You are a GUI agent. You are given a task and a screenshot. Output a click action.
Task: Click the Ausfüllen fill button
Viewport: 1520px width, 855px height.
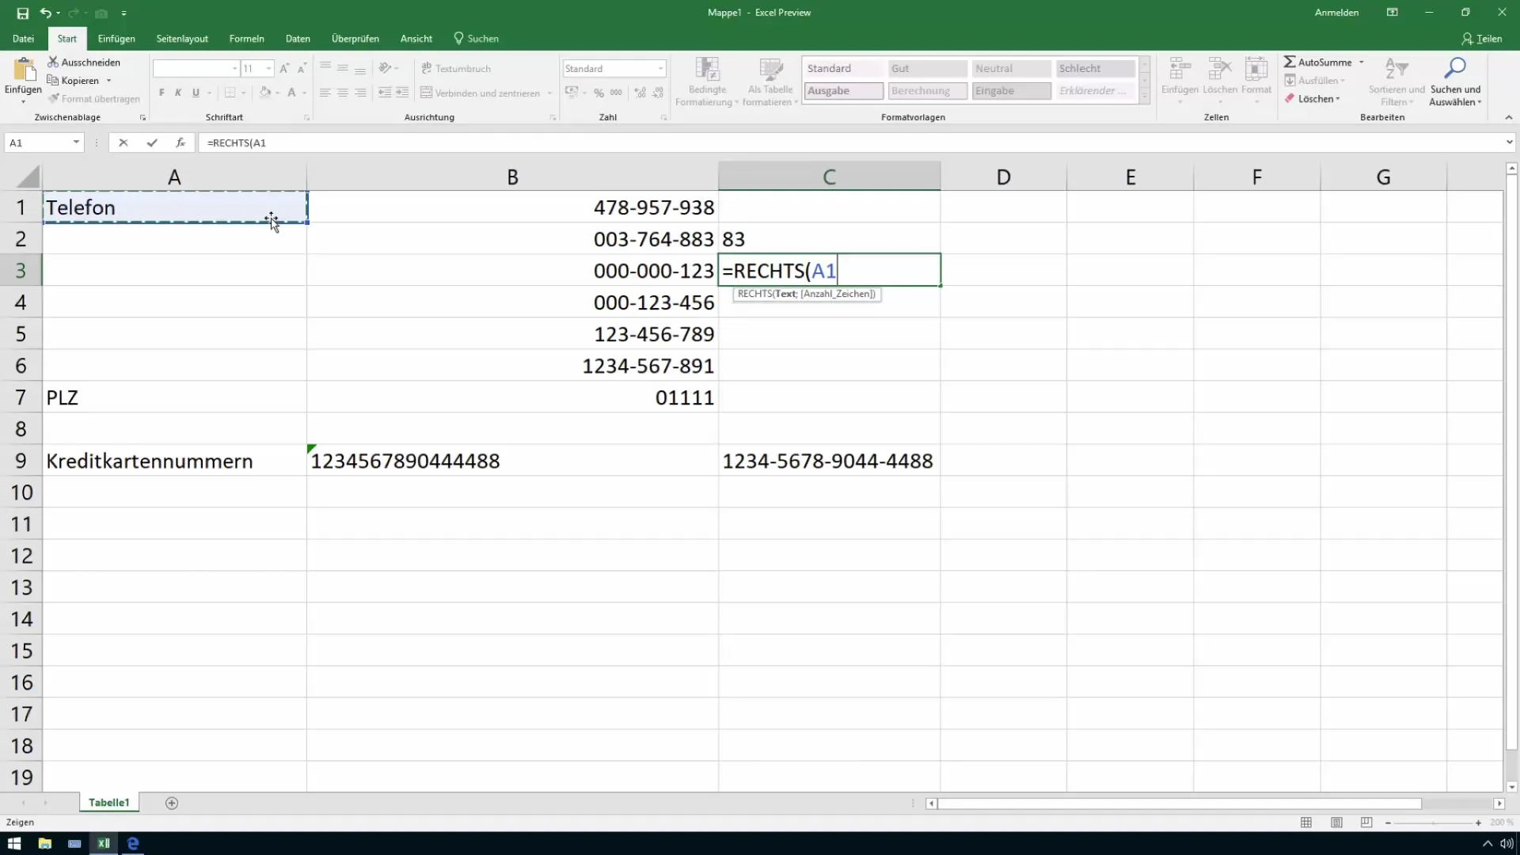point(1314,80)
